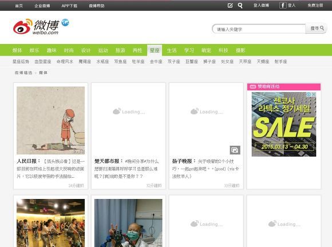Screen dimensions: 332x247
Task: Click the 32分钟前 timestamp on 楚天都市报 card
Action: pos(154,186)
